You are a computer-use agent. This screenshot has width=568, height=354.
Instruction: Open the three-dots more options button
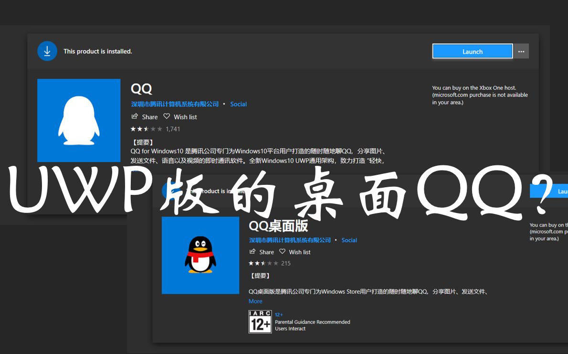click(521, 51)
